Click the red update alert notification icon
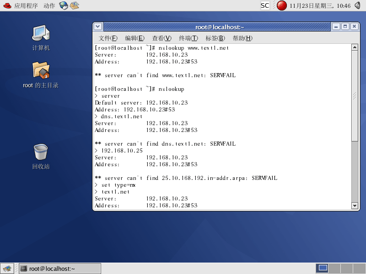This screenshot has height=274, width=366. click(282, 5)
